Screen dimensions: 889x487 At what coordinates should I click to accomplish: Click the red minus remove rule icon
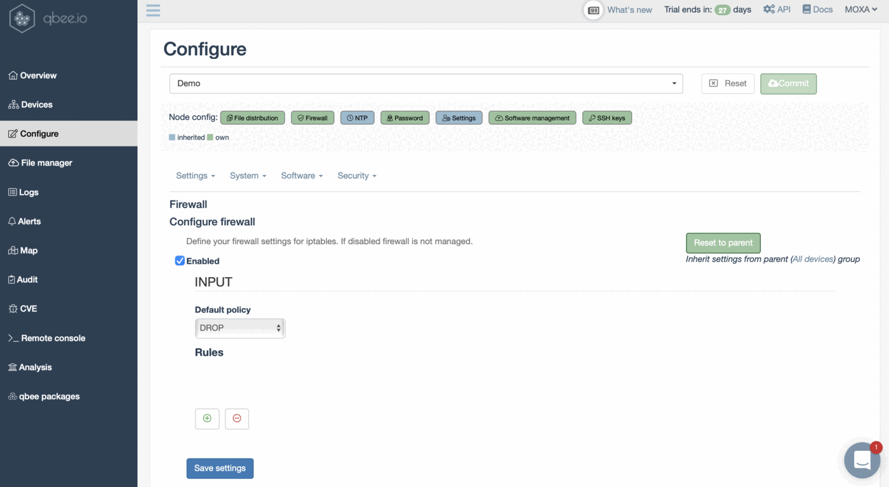pos(237,419)
